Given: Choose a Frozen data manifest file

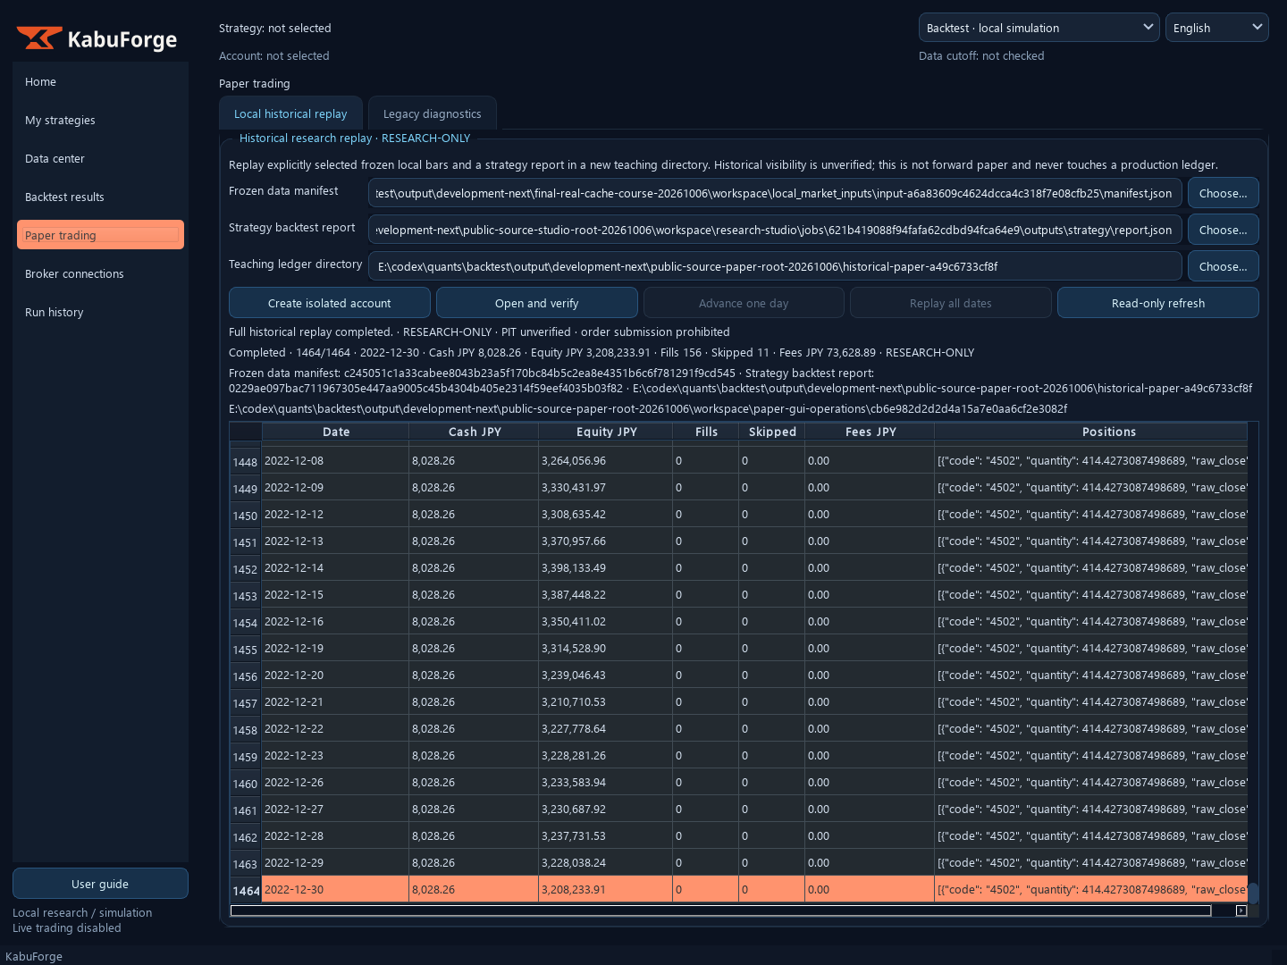Looking at the screenshot, I should click(x=1223, y=193).
